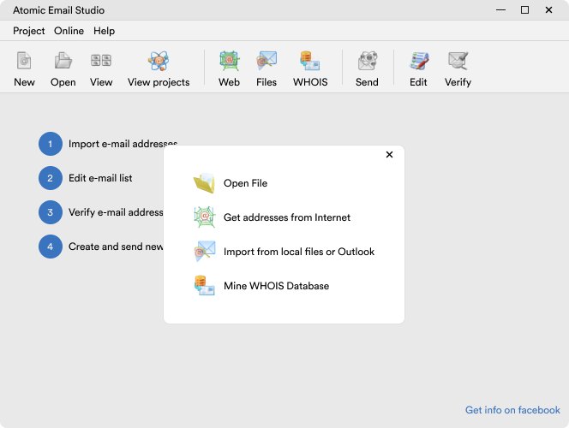Choose Import from local files or Outlook
The height and width of the screenshot is (428, 569).
298,252
